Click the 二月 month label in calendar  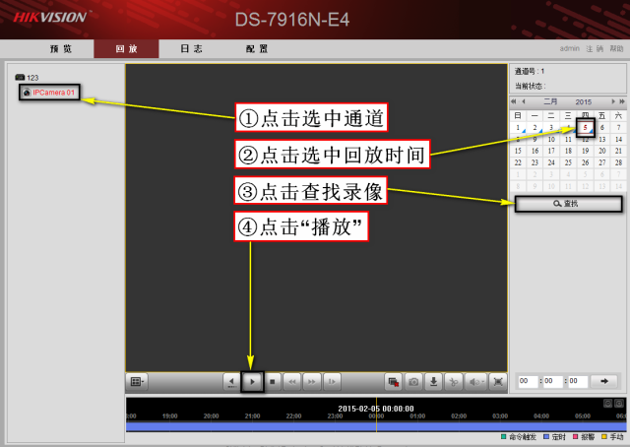click(x=550, y=101)
